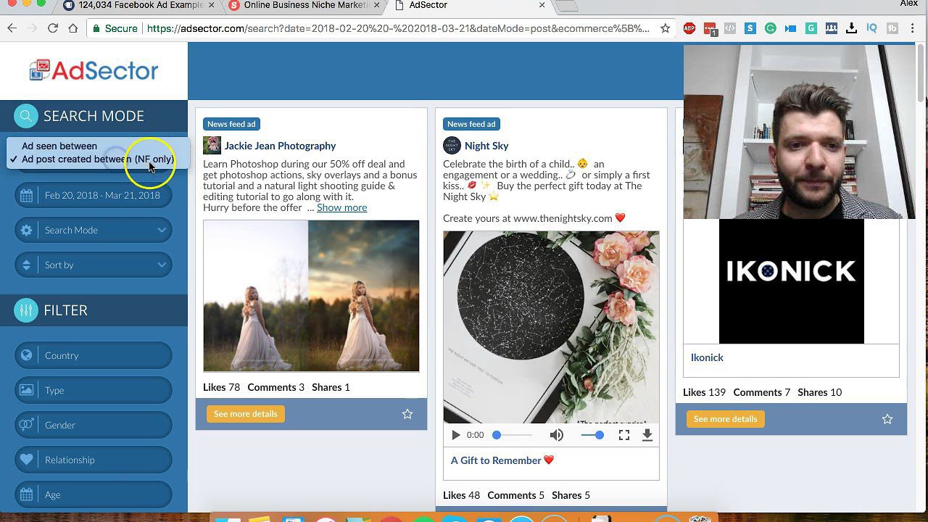Open the Age filter
The width and height of the screenshot is (928, 522).
pos(94,494)
